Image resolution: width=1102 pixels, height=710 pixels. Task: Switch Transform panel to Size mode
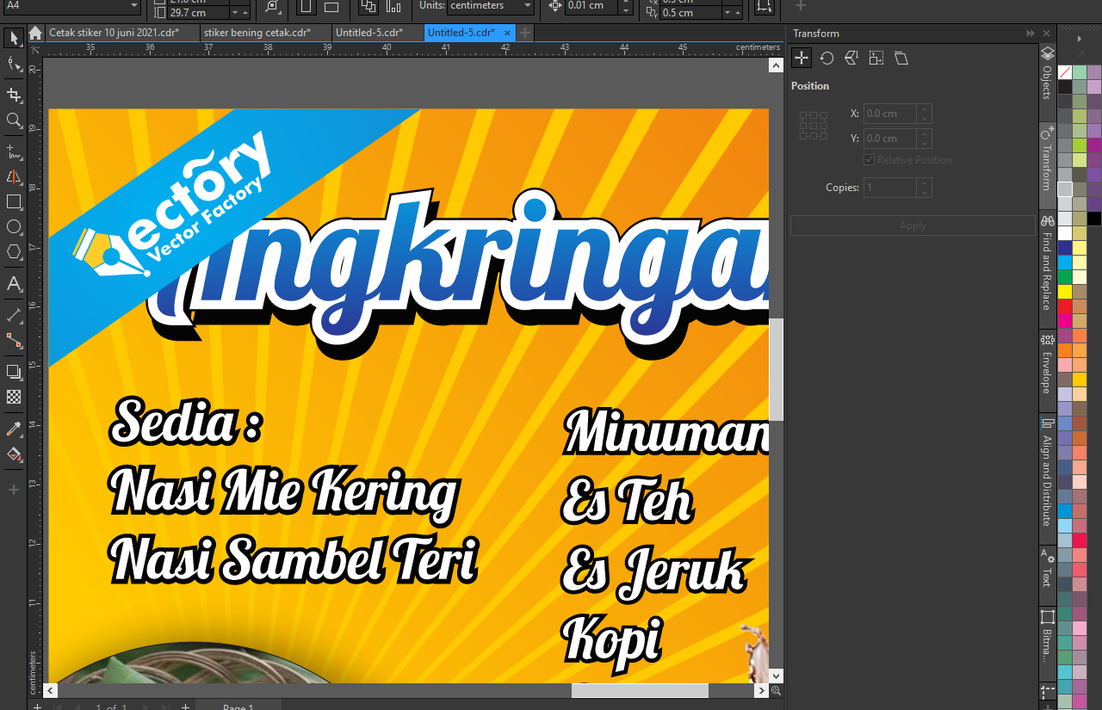(876, 58)
